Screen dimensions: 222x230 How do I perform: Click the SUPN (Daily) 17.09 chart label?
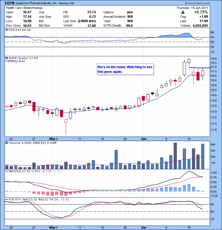pos(23,58)
